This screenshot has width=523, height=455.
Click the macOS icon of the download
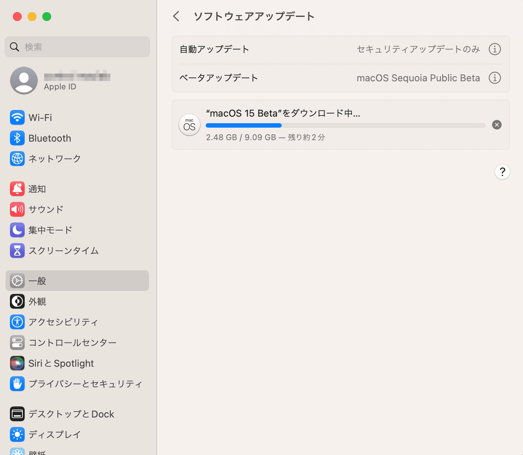(190, 125)
